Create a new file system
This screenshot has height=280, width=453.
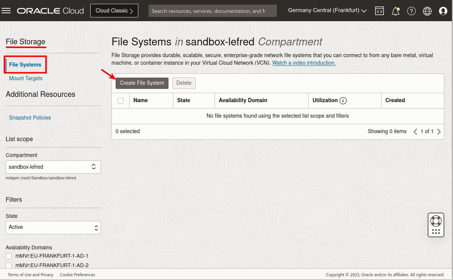click(142, 83)
